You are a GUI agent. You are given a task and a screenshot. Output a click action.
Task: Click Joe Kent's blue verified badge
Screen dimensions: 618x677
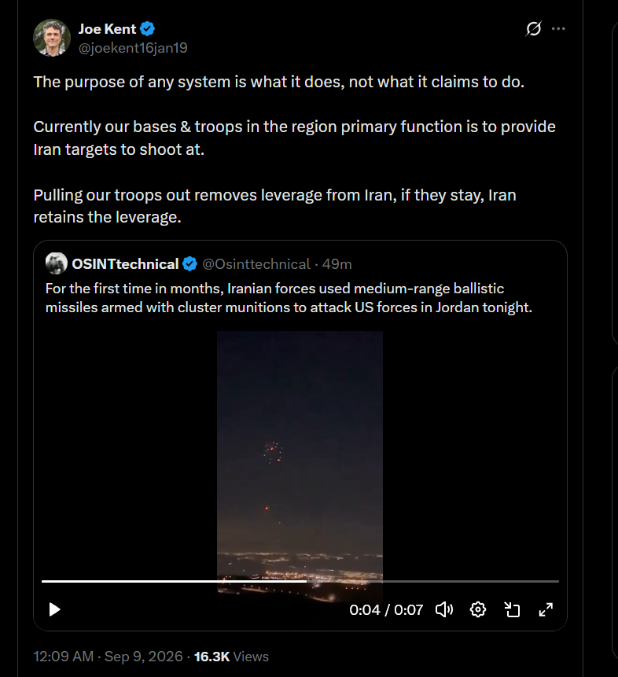click(147, 29)
